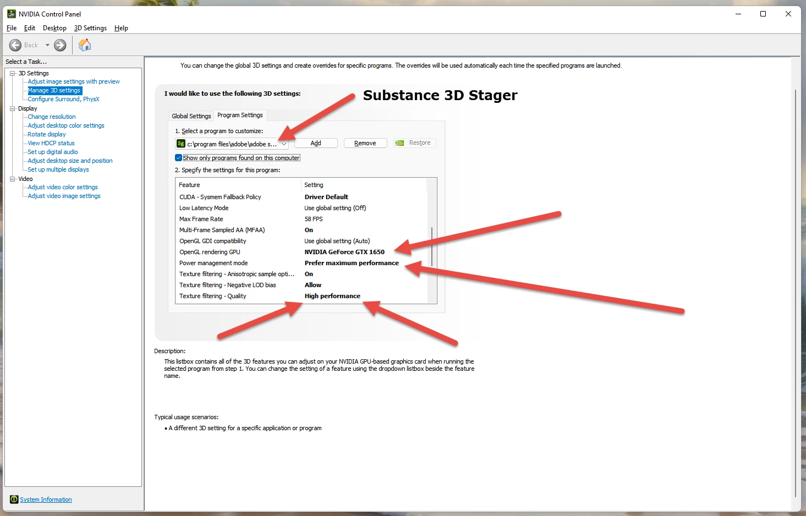Collapse the 3D Settings tree node
Viewport: 806px width, 516px height.
tap(13, 73)
